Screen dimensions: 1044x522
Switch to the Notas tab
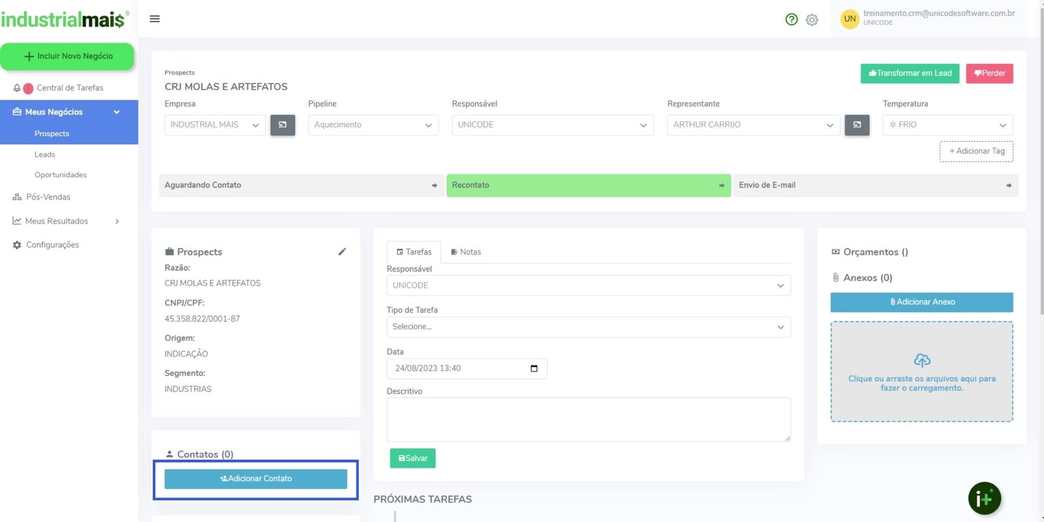466,252
